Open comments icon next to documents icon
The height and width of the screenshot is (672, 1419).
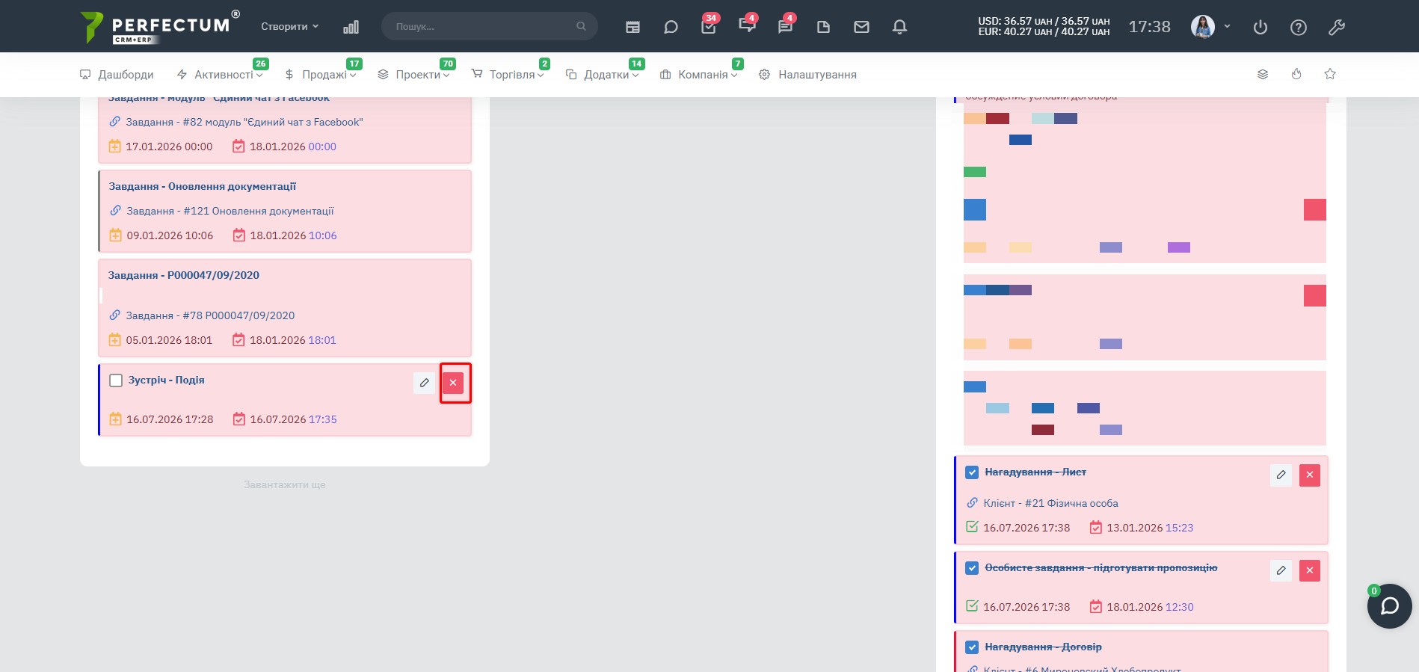click(785, 27)
